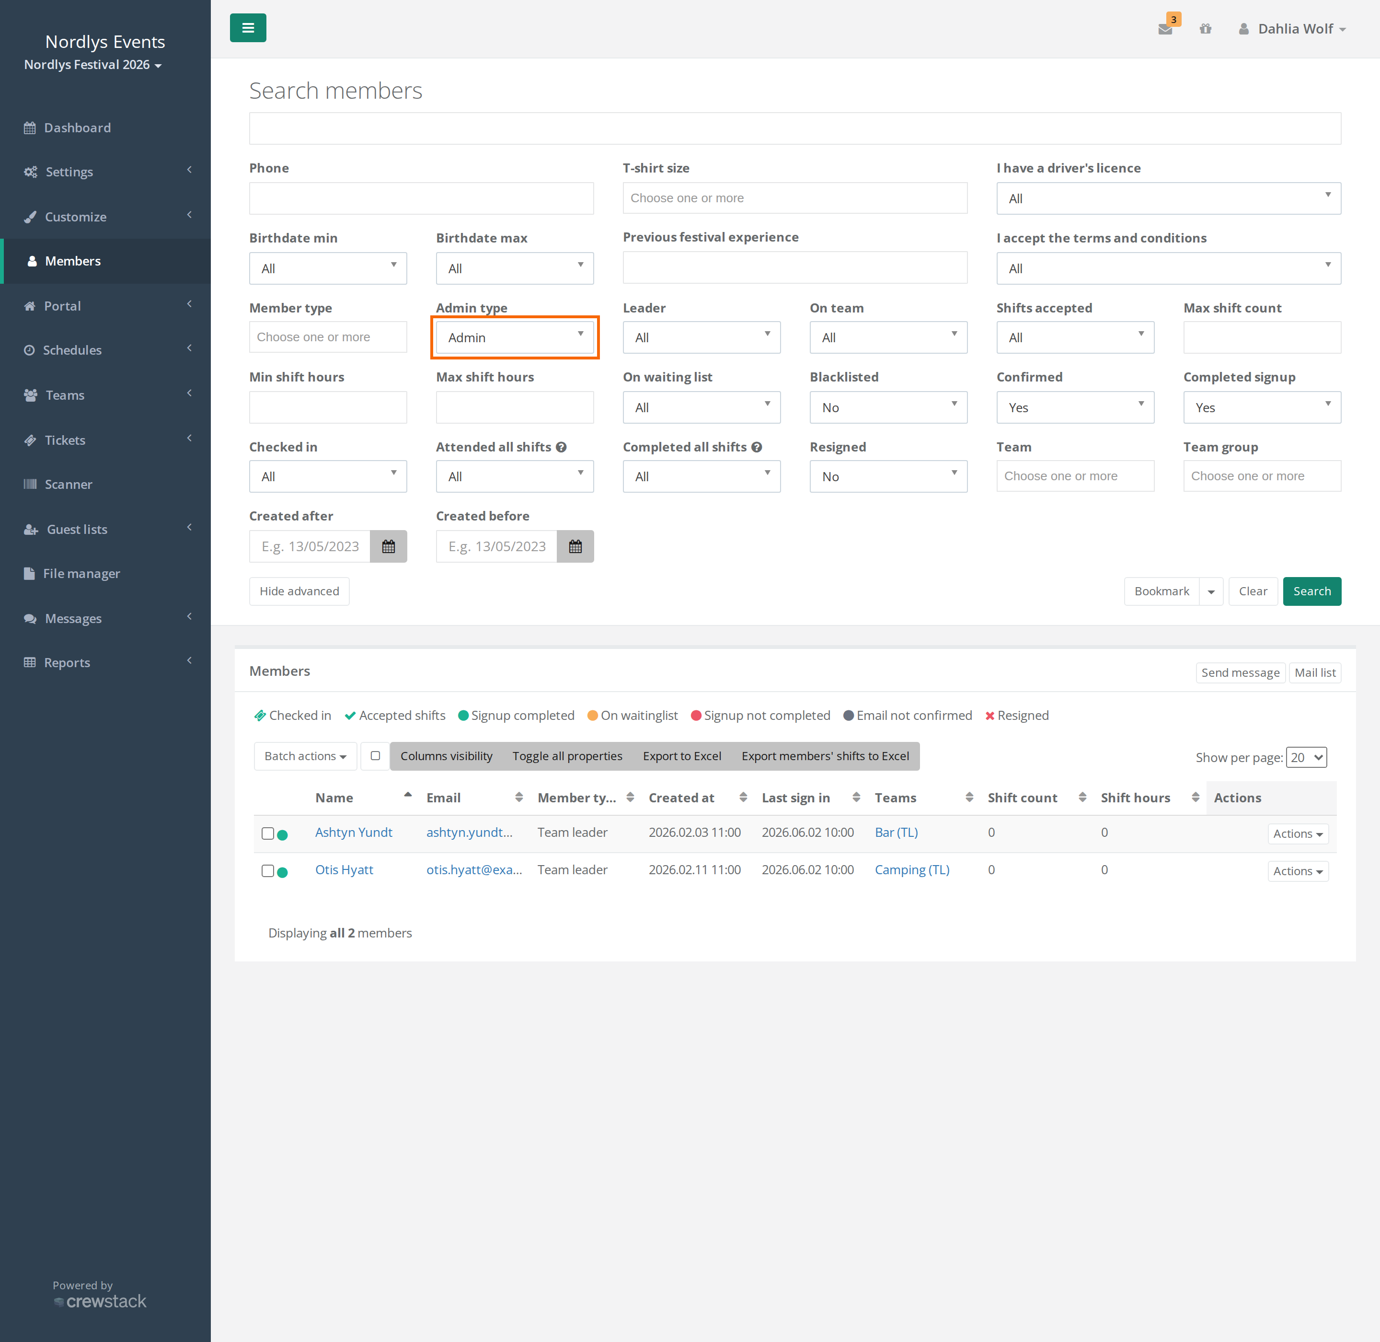
Task: Tick the checkbox for Otis Hyatt
Action: 268,870
